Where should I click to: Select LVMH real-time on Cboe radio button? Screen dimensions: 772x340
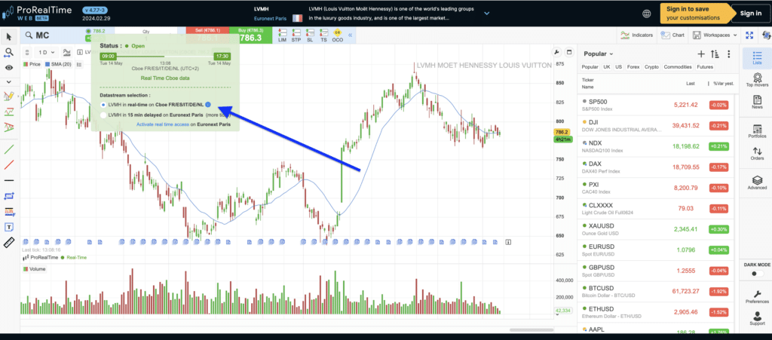coord(103,104)
